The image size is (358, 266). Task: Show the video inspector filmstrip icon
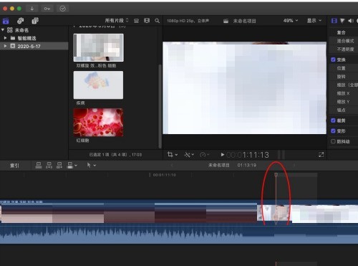pyautogui.click(x=334, y=21)
